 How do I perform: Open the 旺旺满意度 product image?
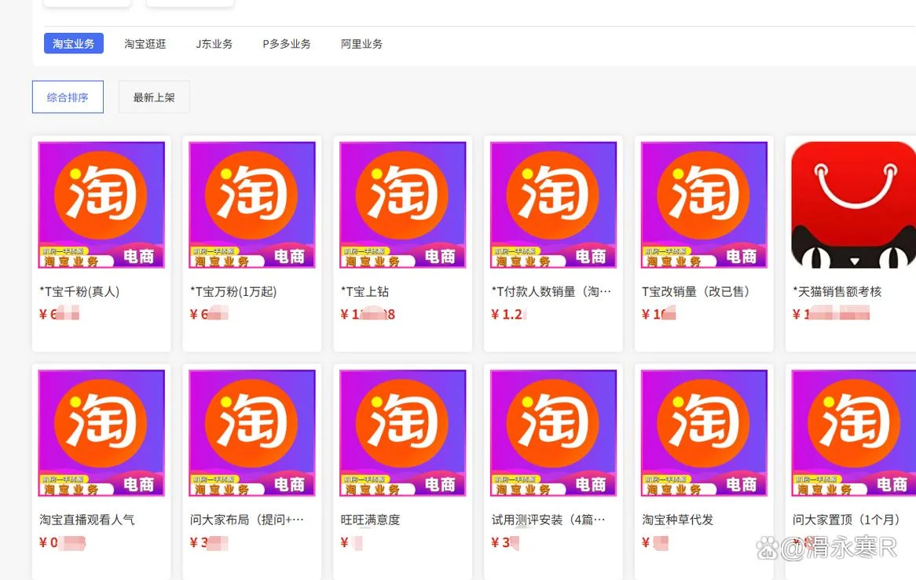point(403,433)
